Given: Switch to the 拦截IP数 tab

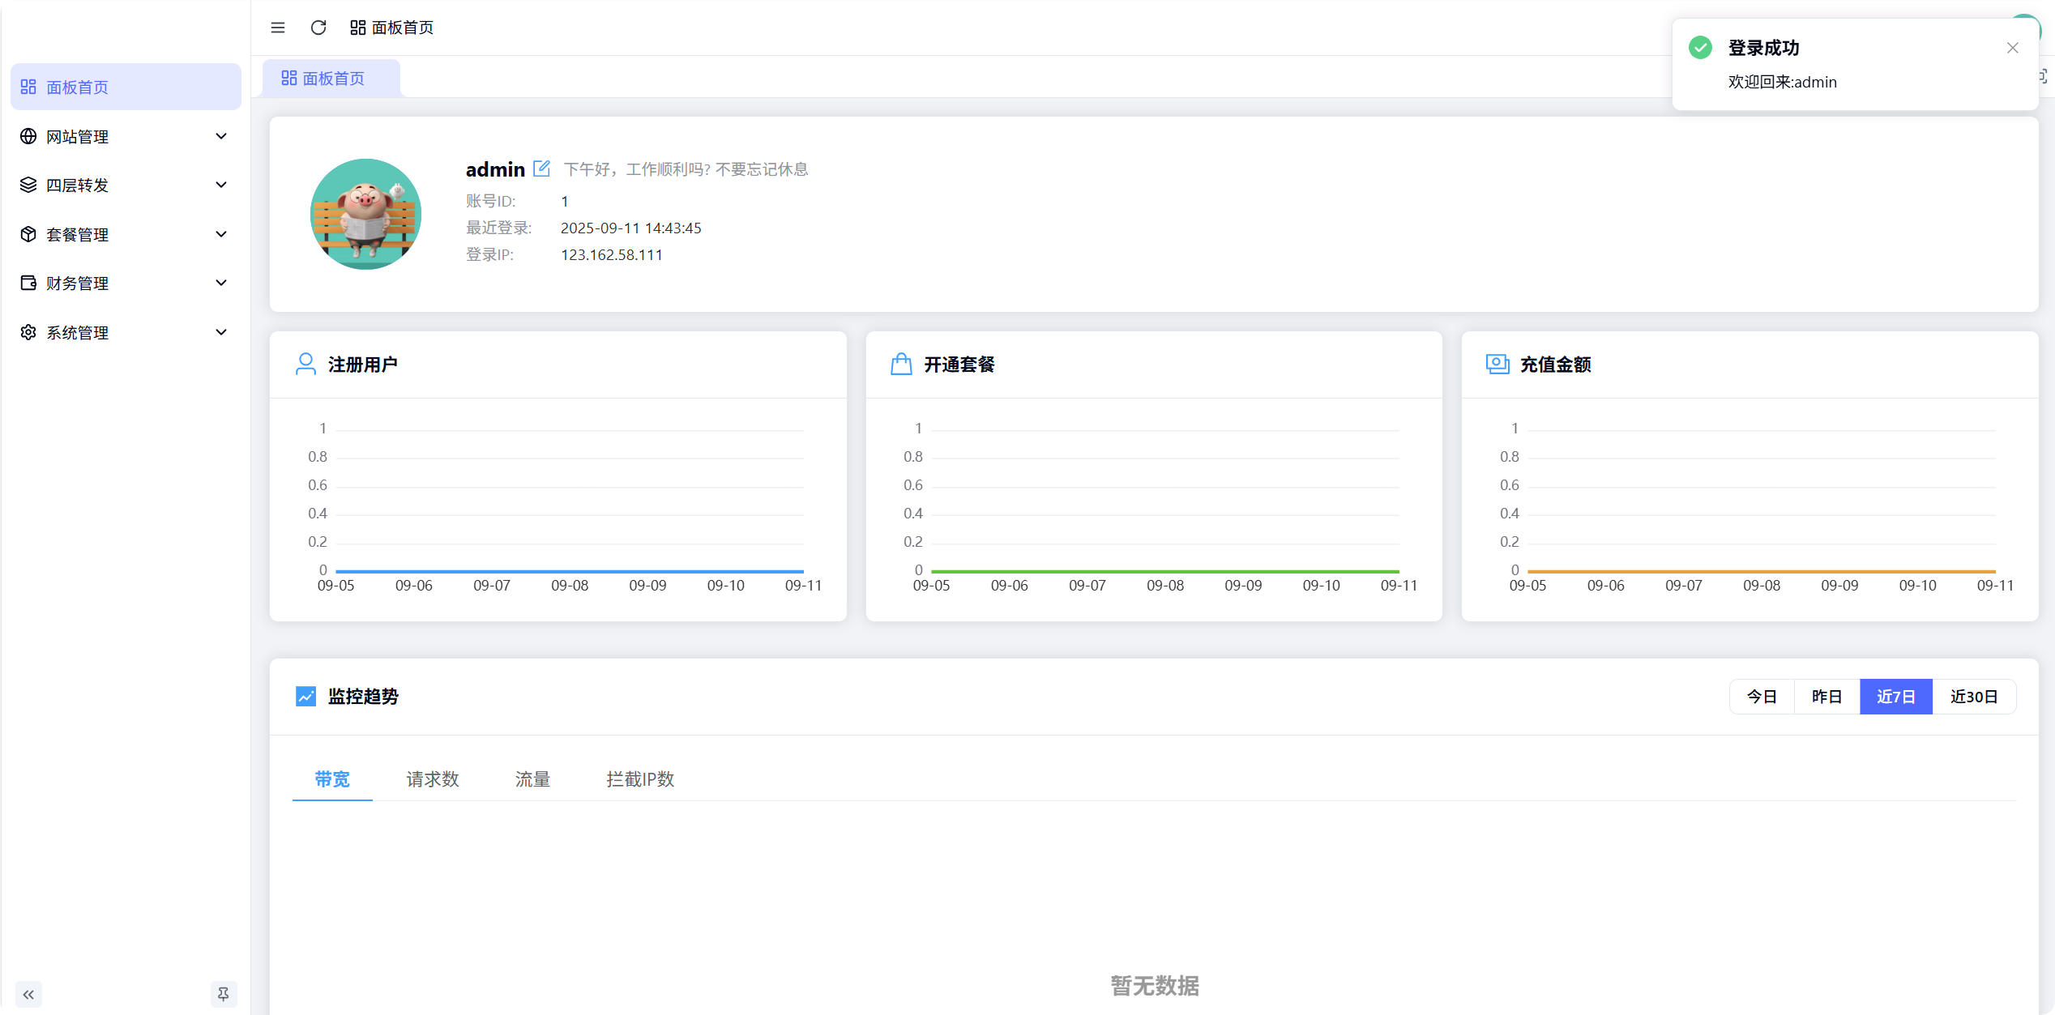Looking at the screenshot, I should pyautogui.click(x=640, y=778).
